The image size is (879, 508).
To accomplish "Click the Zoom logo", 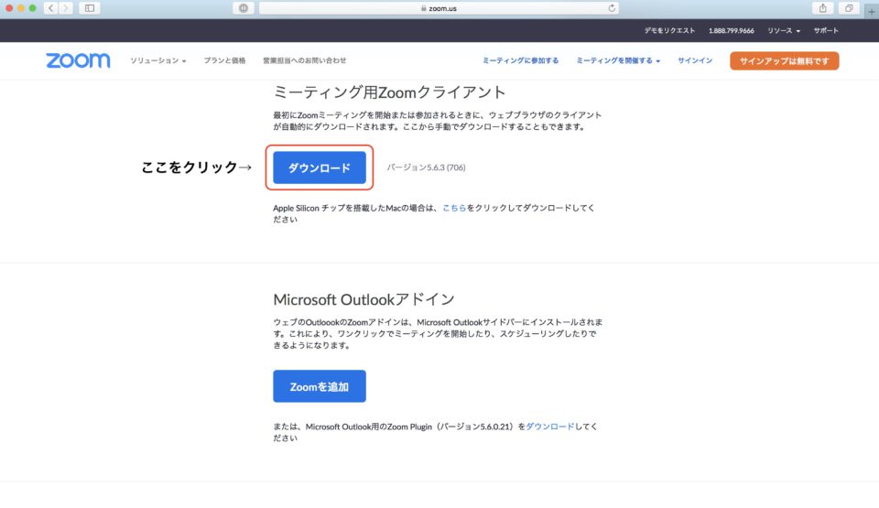I will (x=78, y=60).
